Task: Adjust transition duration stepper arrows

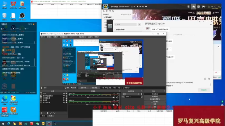Action: 142,97
